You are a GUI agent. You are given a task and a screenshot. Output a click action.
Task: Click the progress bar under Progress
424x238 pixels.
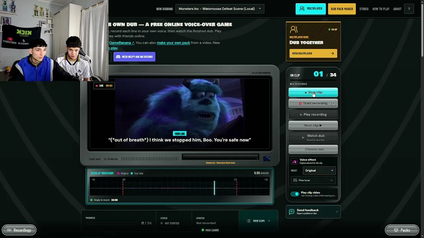(112, 223)
